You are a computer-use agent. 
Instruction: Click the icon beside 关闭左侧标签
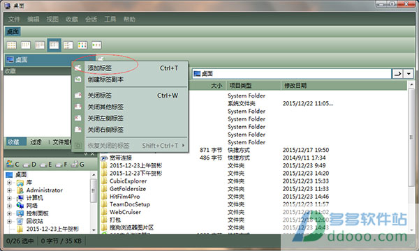point(78,118)
